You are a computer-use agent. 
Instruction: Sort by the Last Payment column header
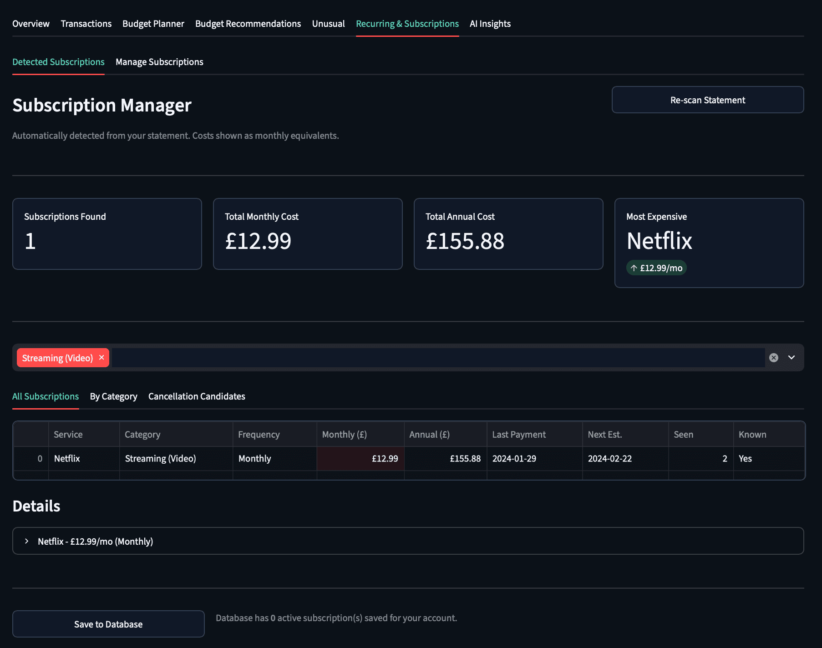pos(535,435)
